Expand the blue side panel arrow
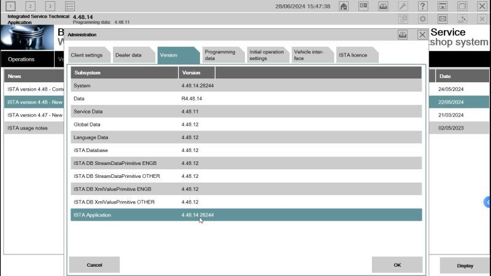This screenshot has height=276, width=491. point(487,202)
